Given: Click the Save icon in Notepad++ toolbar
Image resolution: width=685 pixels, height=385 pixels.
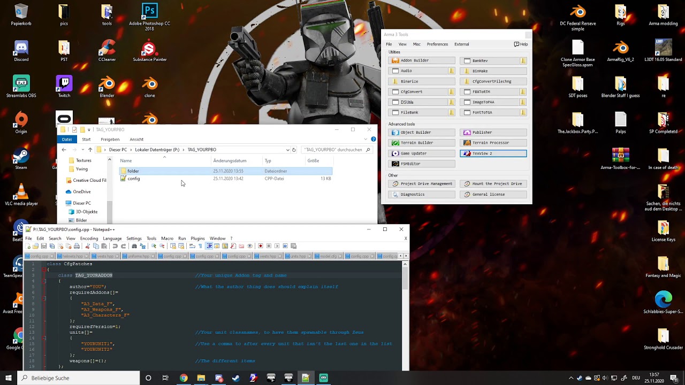Looking at the screenshot, I should point(44,246).
